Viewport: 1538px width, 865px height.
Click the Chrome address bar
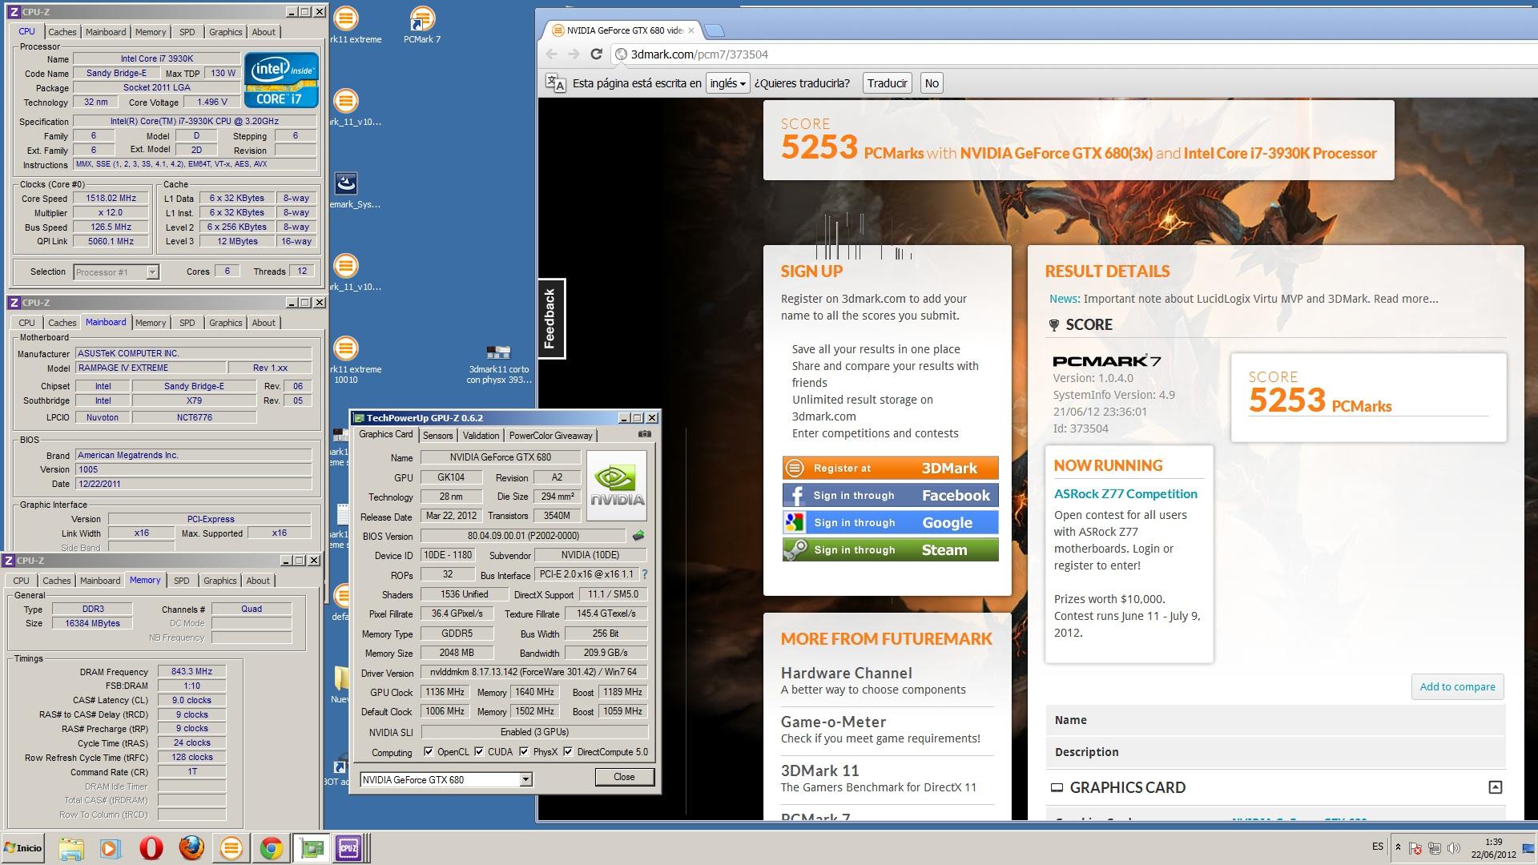[1073, 54]
